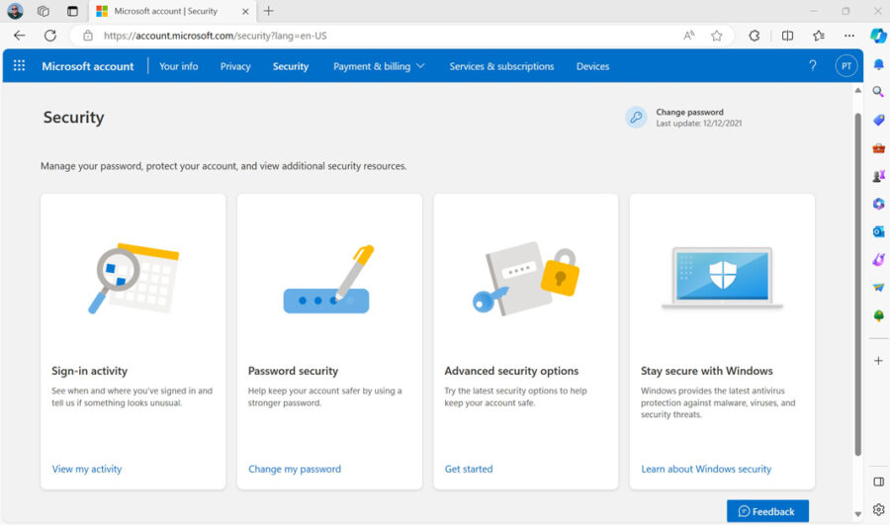The height and width of the screenshot is (525, 890).
Task: Open Copilot icon in Edge sidebar
Action: coord(878,36)
